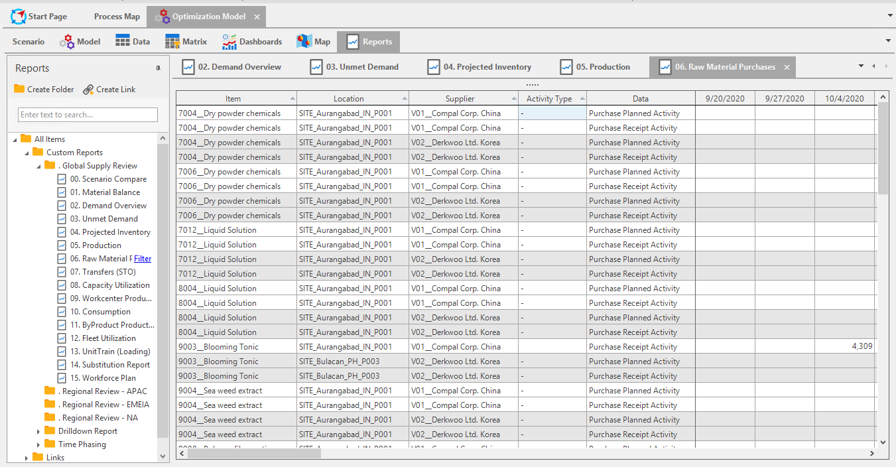Screen dimensions: 896x467
Task: Click the dotted pivot field expander above grid
Action: [532, 85]
